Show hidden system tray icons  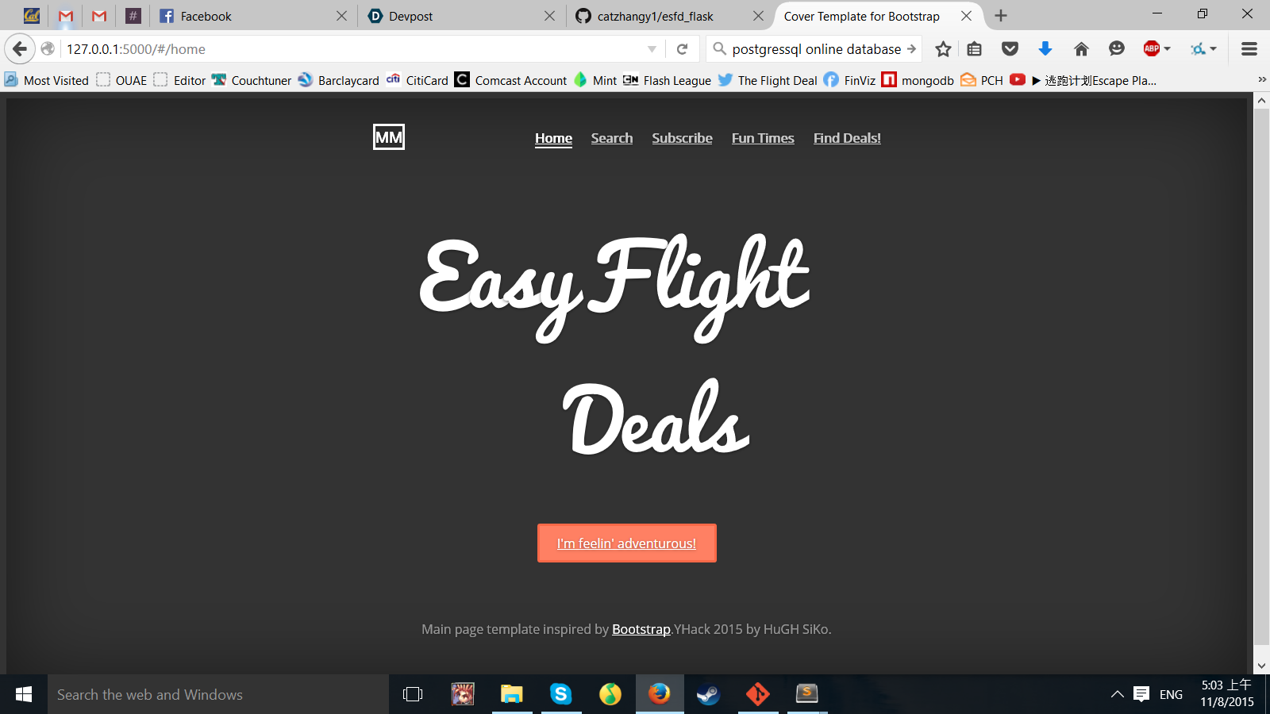pyautogui.click(x=1117, y=694)
